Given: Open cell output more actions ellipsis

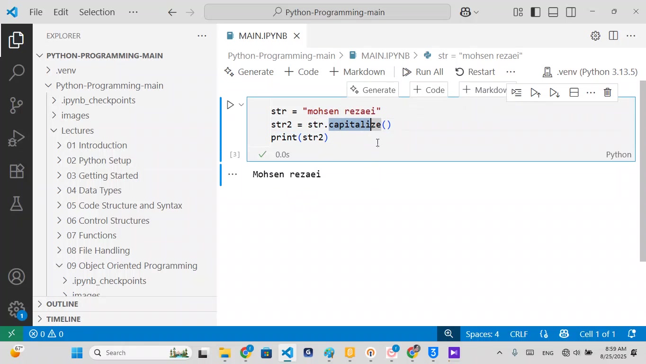Looking at the screenshot, I should [x=233, y=174].
